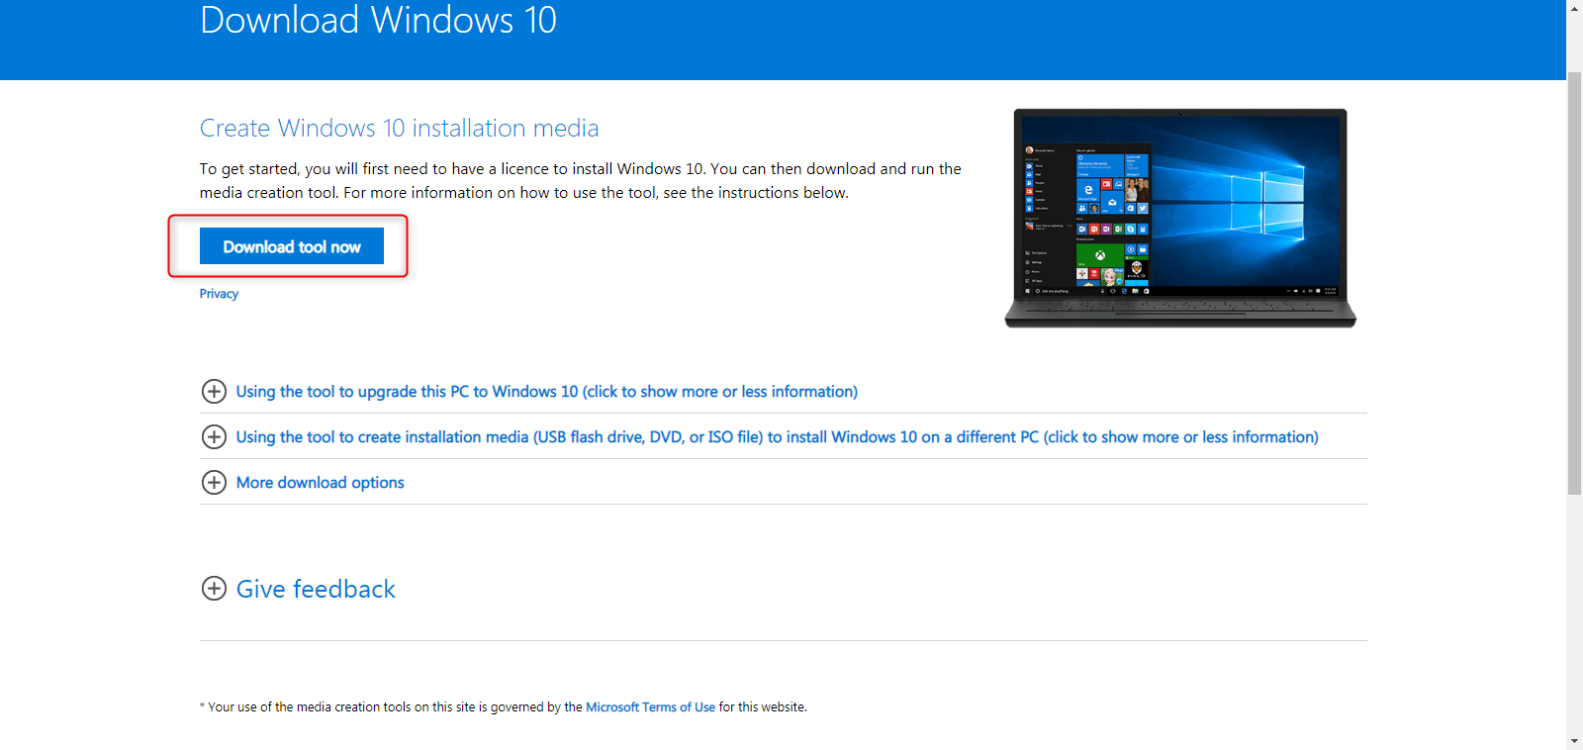Open the Privacy link
The image size is (1583, 750).
[219, 294]
